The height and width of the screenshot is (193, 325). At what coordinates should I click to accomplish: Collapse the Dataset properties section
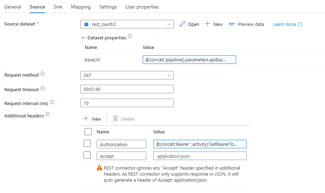coord(83,38)
